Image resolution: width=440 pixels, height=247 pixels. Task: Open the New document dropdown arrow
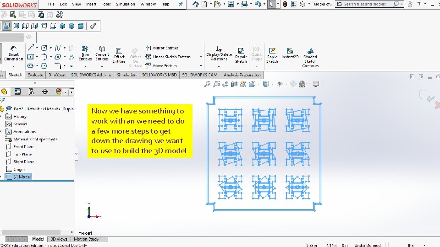point(210,4)
